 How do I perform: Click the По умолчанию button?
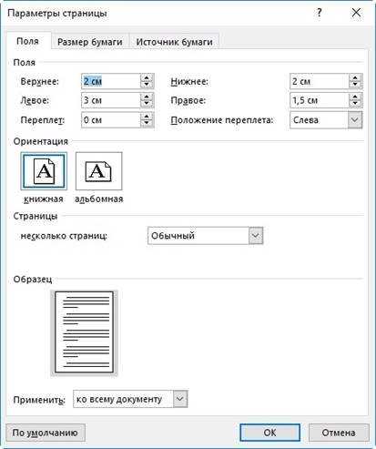point(46,433)
